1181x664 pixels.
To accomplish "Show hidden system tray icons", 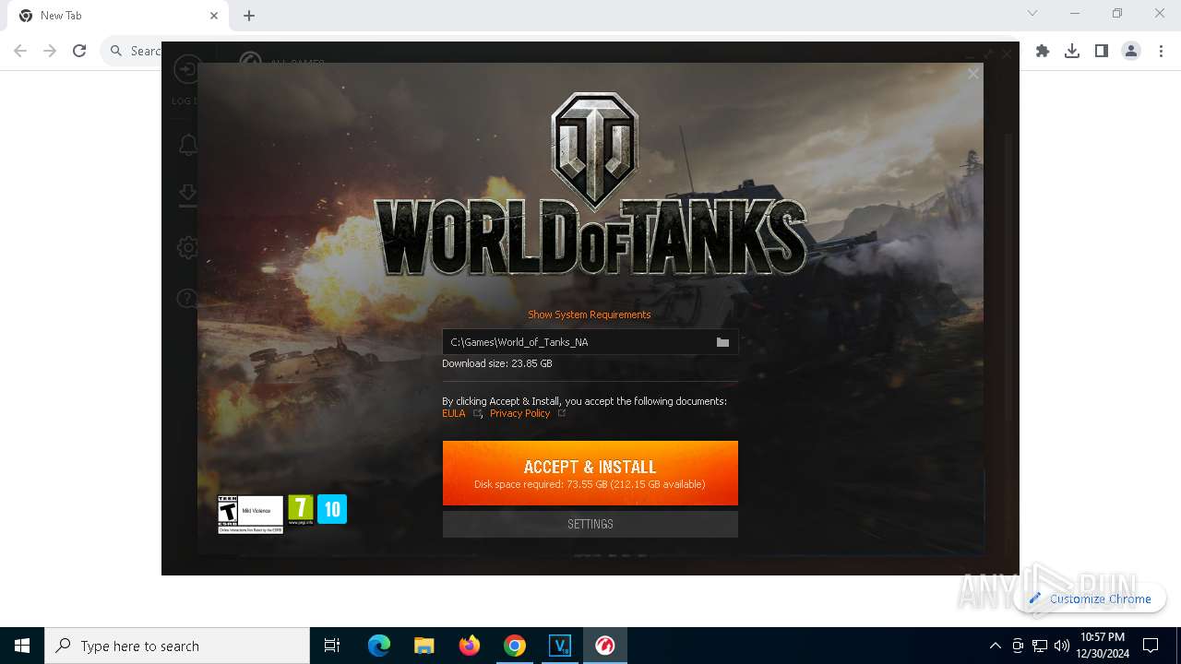I will click(995, 646).
